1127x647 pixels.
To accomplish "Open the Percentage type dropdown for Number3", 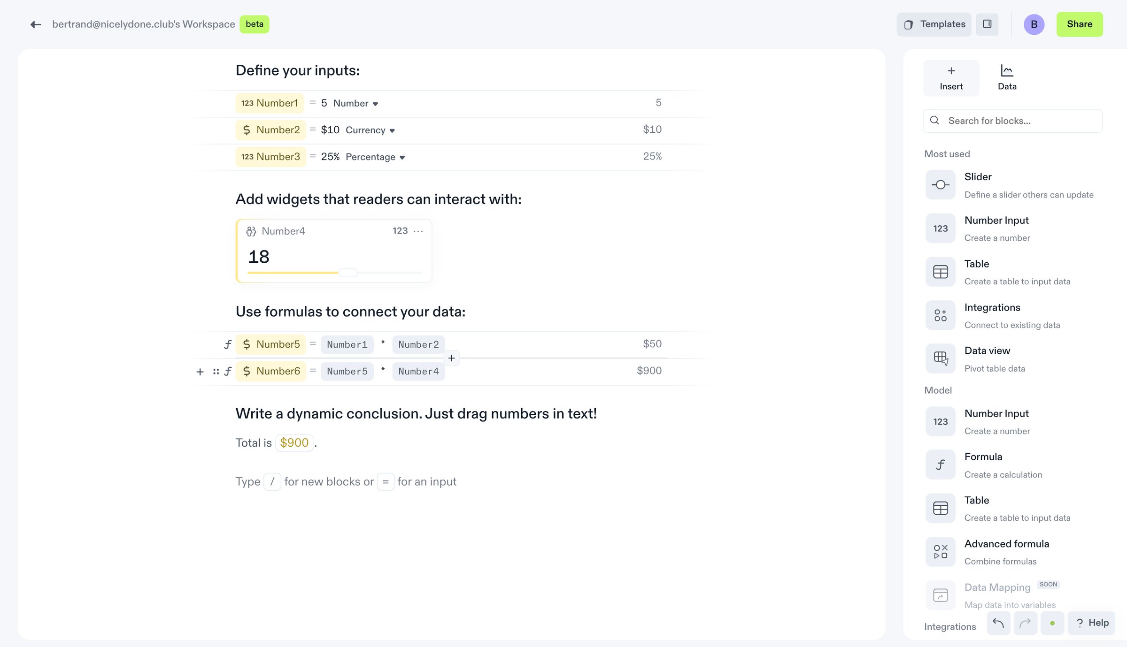I will 375,157.
